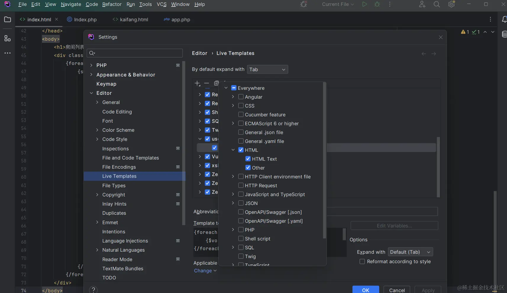Screen dimensions: 507x293
Task: Expand the ECMAScript 6 or higher context
Action: (x=233, y=123)
